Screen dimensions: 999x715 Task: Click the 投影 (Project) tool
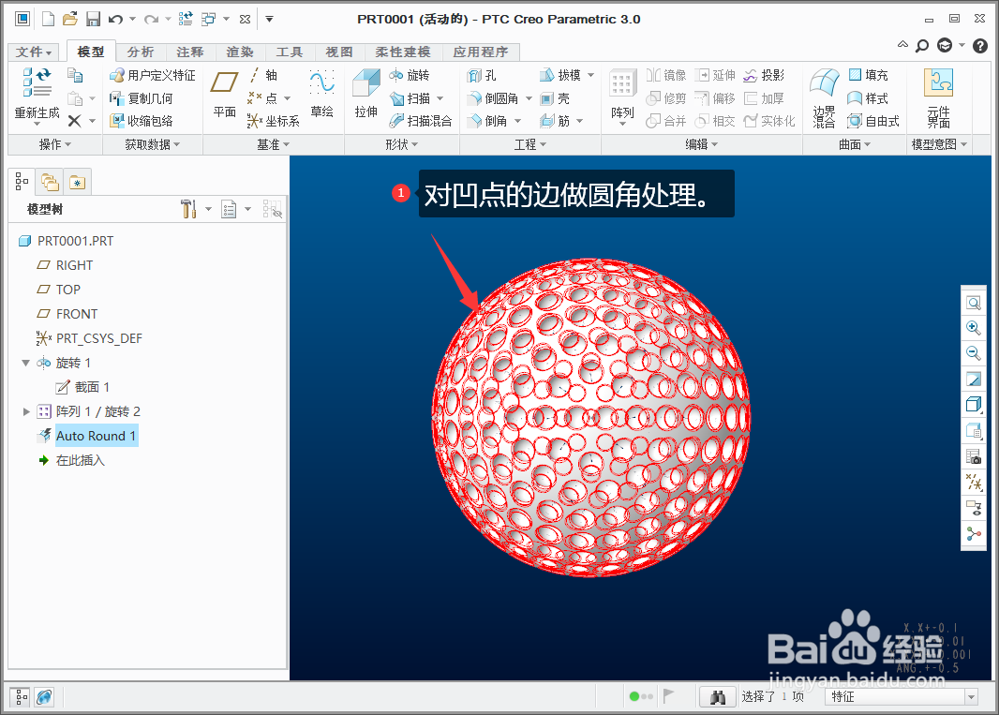tap(765, 75)
